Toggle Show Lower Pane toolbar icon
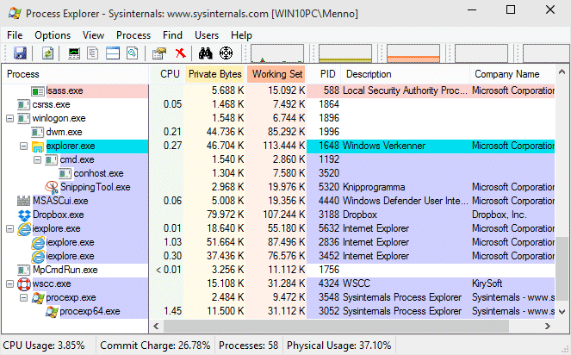This screenshot has width=571, height=355. 113,53
